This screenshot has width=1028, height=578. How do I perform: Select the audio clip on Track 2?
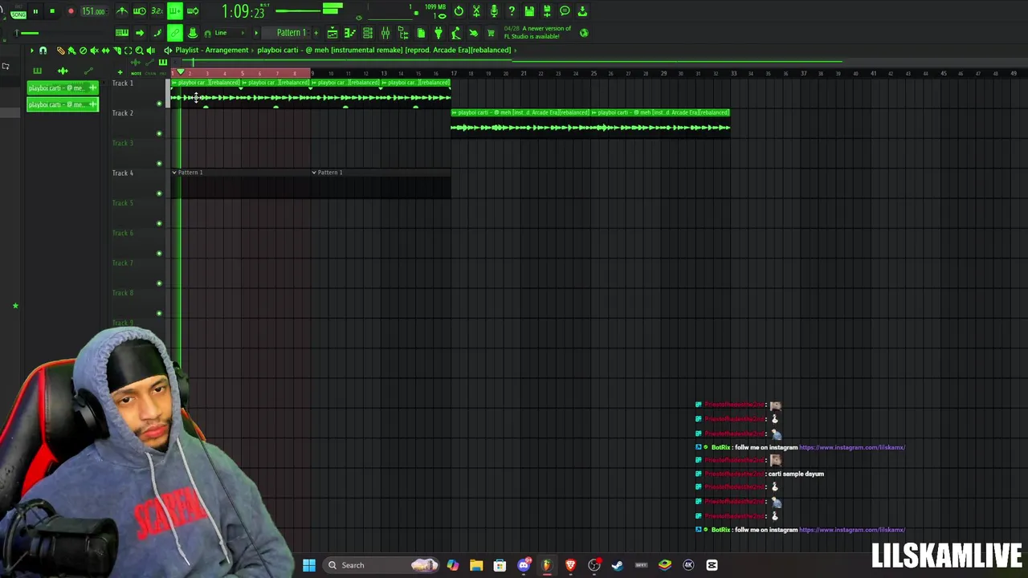click(590, 123)
